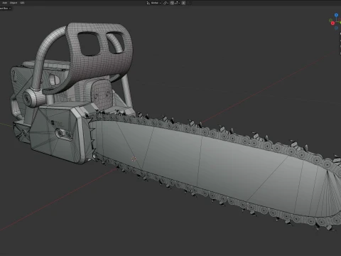Viewport: 341px width, 256px height.
Task: Toggle proportional editing
Action: [x=183, y=3]
